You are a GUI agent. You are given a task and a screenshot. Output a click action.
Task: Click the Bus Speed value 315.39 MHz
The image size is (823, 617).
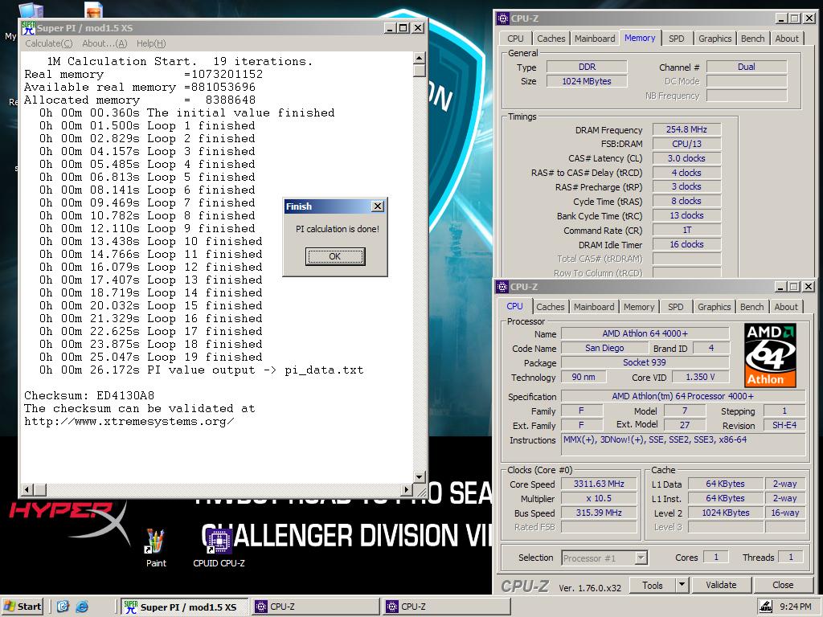(x=599, y=513)
